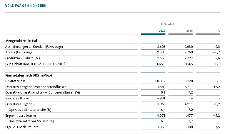
Task: Click the dash in Sondereinflüsse 2018 column
Action: point(192,98)
